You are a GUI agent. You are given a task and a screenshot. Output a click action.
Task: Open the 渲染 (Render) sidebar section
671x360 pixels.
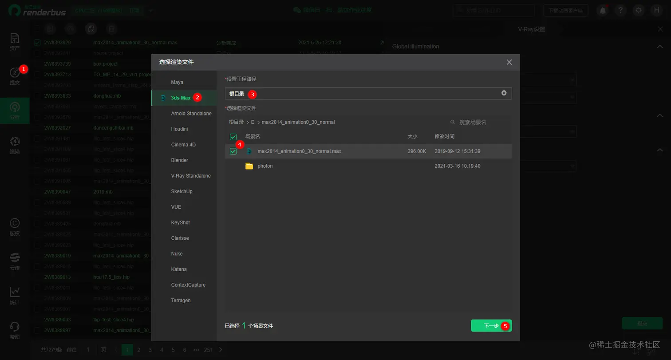[x=15, y=145]
